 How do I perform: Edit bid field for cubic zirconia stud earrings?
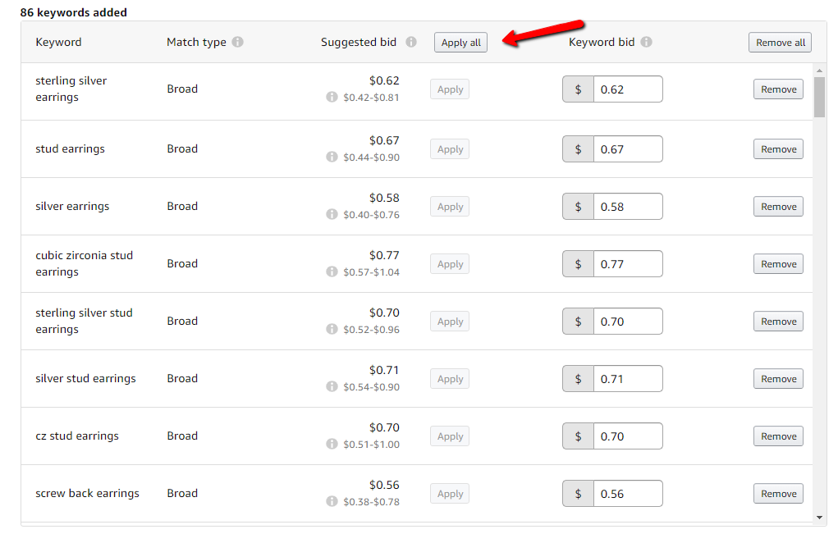pyautogui.click(x=627, y=264)
